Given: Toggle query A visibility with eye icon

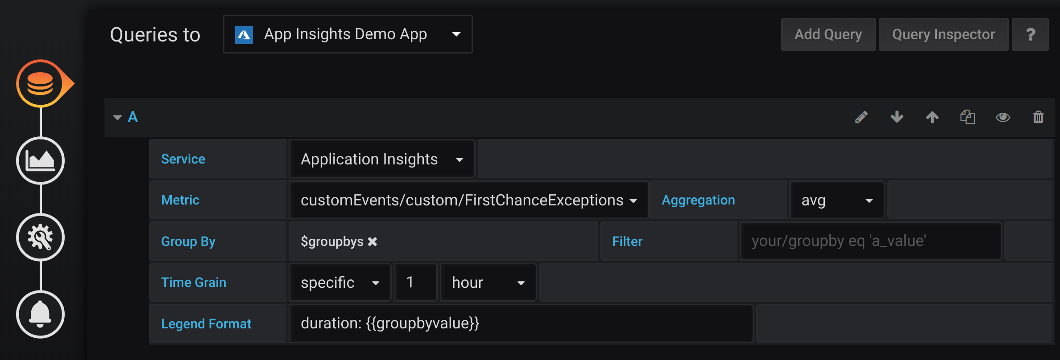Looking at the screenshot, I should tap(1003, 117).
